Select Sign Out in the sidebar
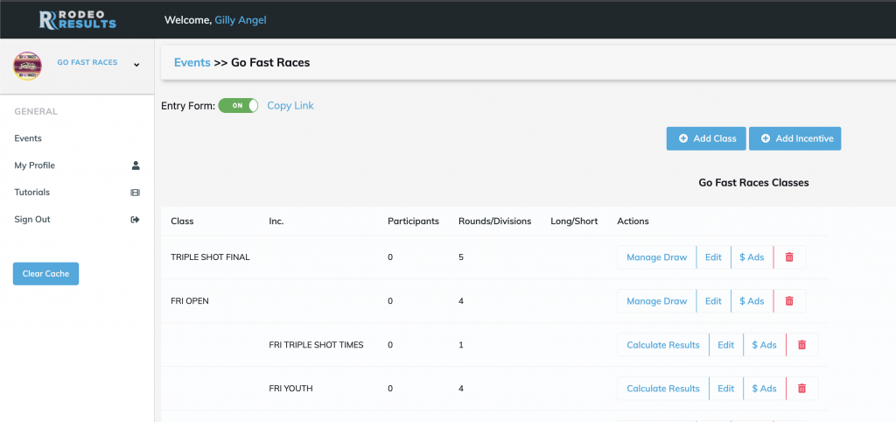 click(x=32, y=219)
